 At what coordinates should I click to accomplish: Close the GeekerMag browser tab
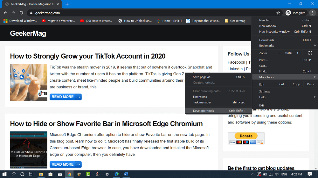58,4
